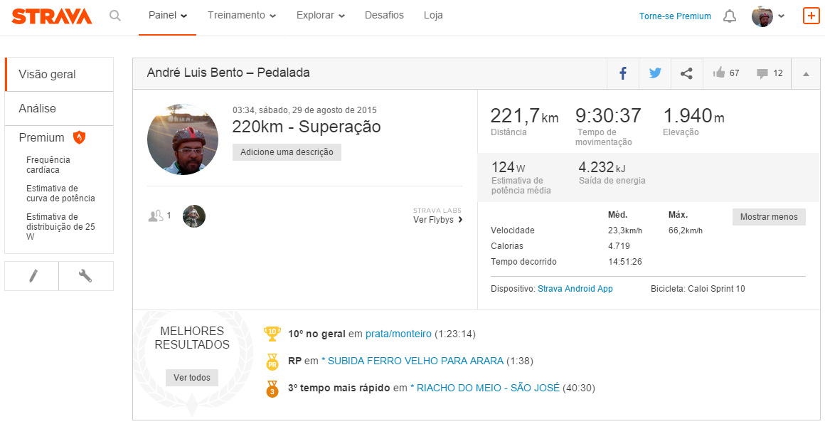
Task: Open comments speech bubble icon
Action: (x=762, y=74)
